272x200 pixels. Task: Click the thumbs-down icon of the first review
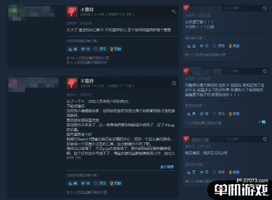pyautogui.click(x=72, y=12)
